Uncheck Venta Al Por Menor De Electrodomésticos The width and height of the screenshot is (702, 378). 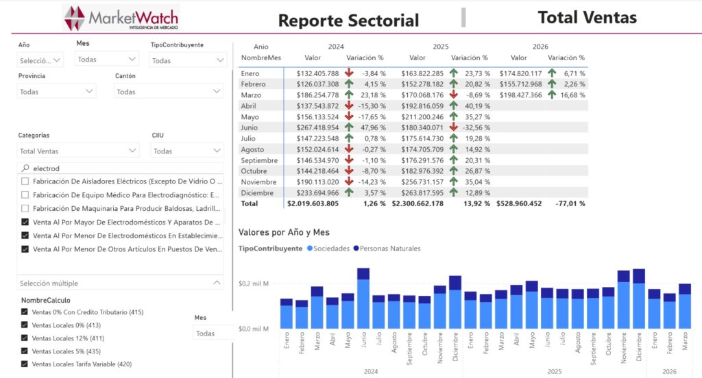(x=25, y=236)
